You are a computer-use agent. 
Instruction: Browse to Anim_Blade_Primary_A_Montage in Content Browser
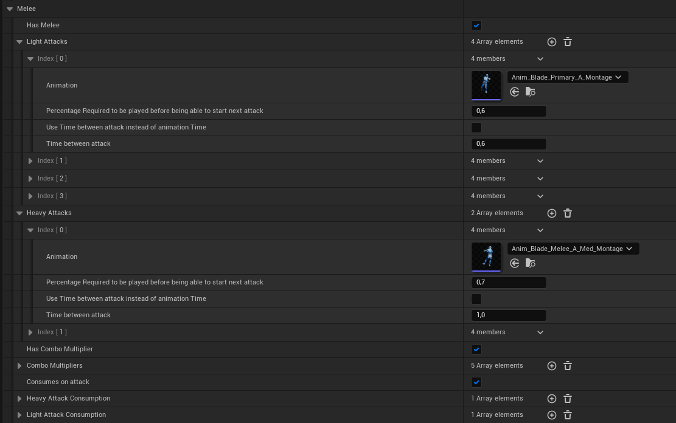click(531, 92)
